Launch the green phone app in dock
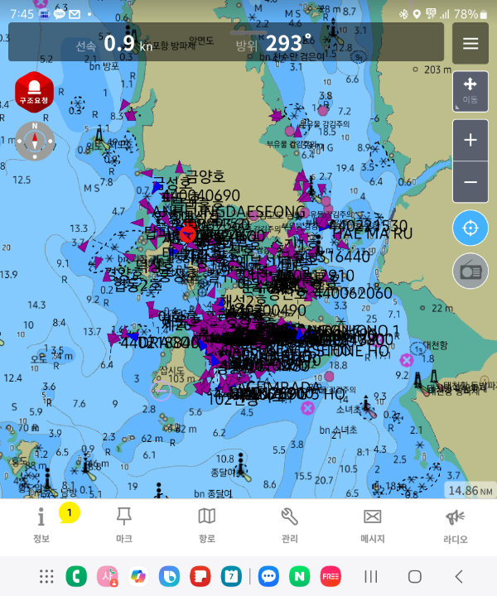 pos(77,576)
